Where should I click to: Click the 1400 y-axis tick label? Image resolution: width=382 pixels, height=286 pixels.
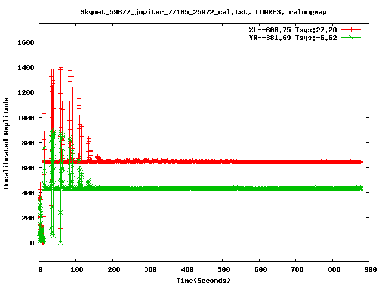(26, 67)
